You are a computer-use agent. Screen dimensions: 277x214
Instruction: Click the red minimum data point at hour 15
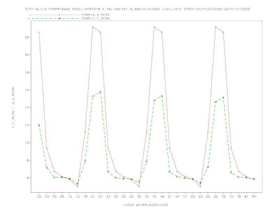(77, 186)
